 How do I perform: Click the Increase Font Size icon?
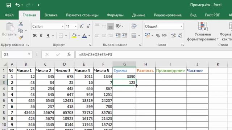click(82, 26)
